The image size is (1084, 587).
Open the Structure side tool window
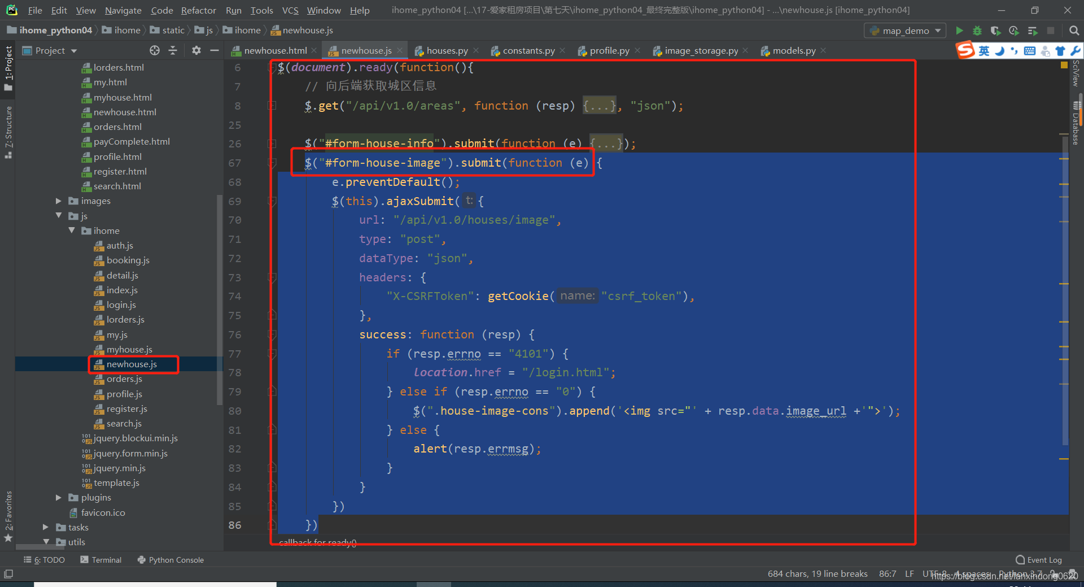[8, 132]
